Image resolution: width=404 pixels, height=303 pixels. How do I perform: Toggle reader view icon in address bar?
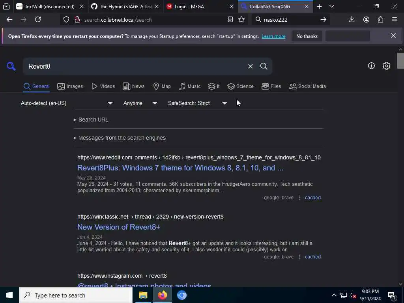(x=230, y=20)
